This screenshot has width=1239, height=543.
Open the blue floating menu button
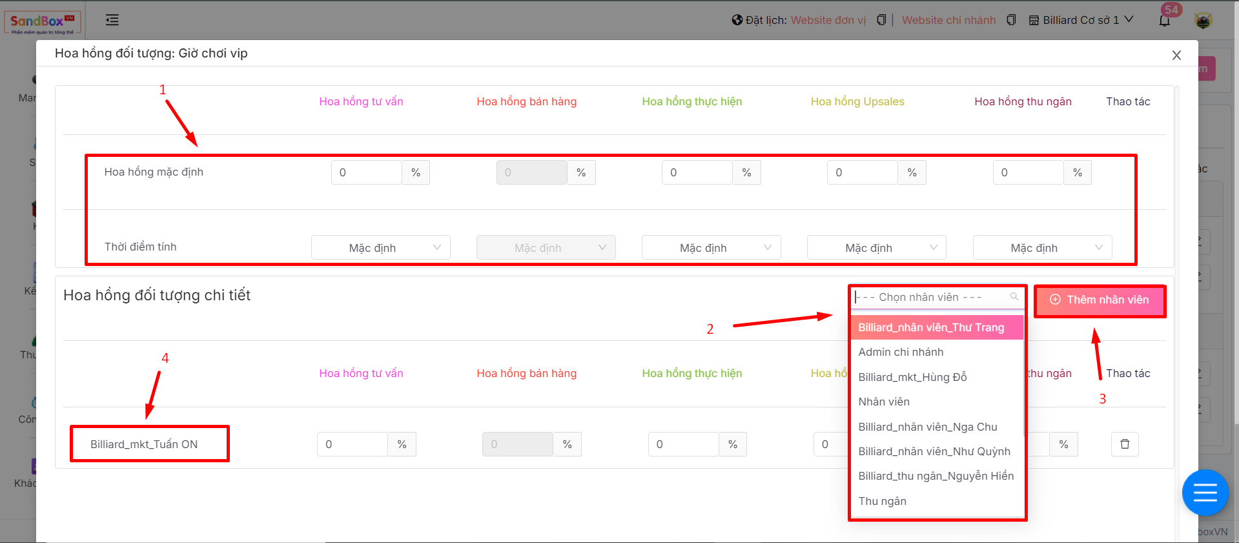(x=1204, y=493)
